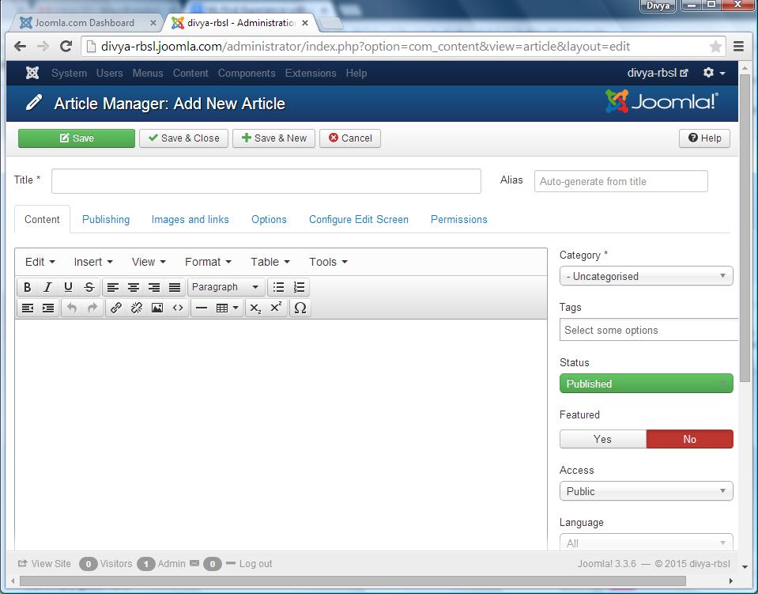This screenshot has height=594, width=758.
Task: Switch to the Publishing tab
Action: click(105, 219)
